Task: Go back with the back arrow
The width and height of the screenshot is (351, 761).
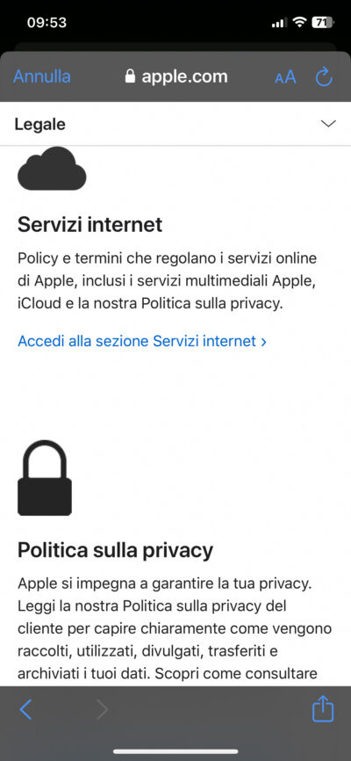Action: (25, 709)
